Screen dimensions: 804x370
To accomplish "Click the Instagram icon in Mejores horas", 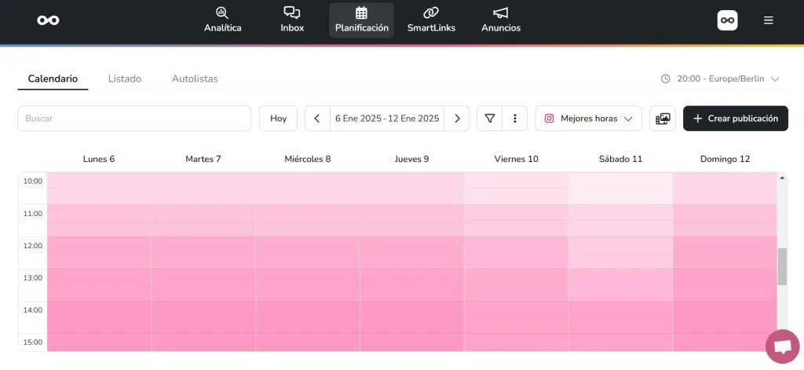I will [x=549, y=118].
